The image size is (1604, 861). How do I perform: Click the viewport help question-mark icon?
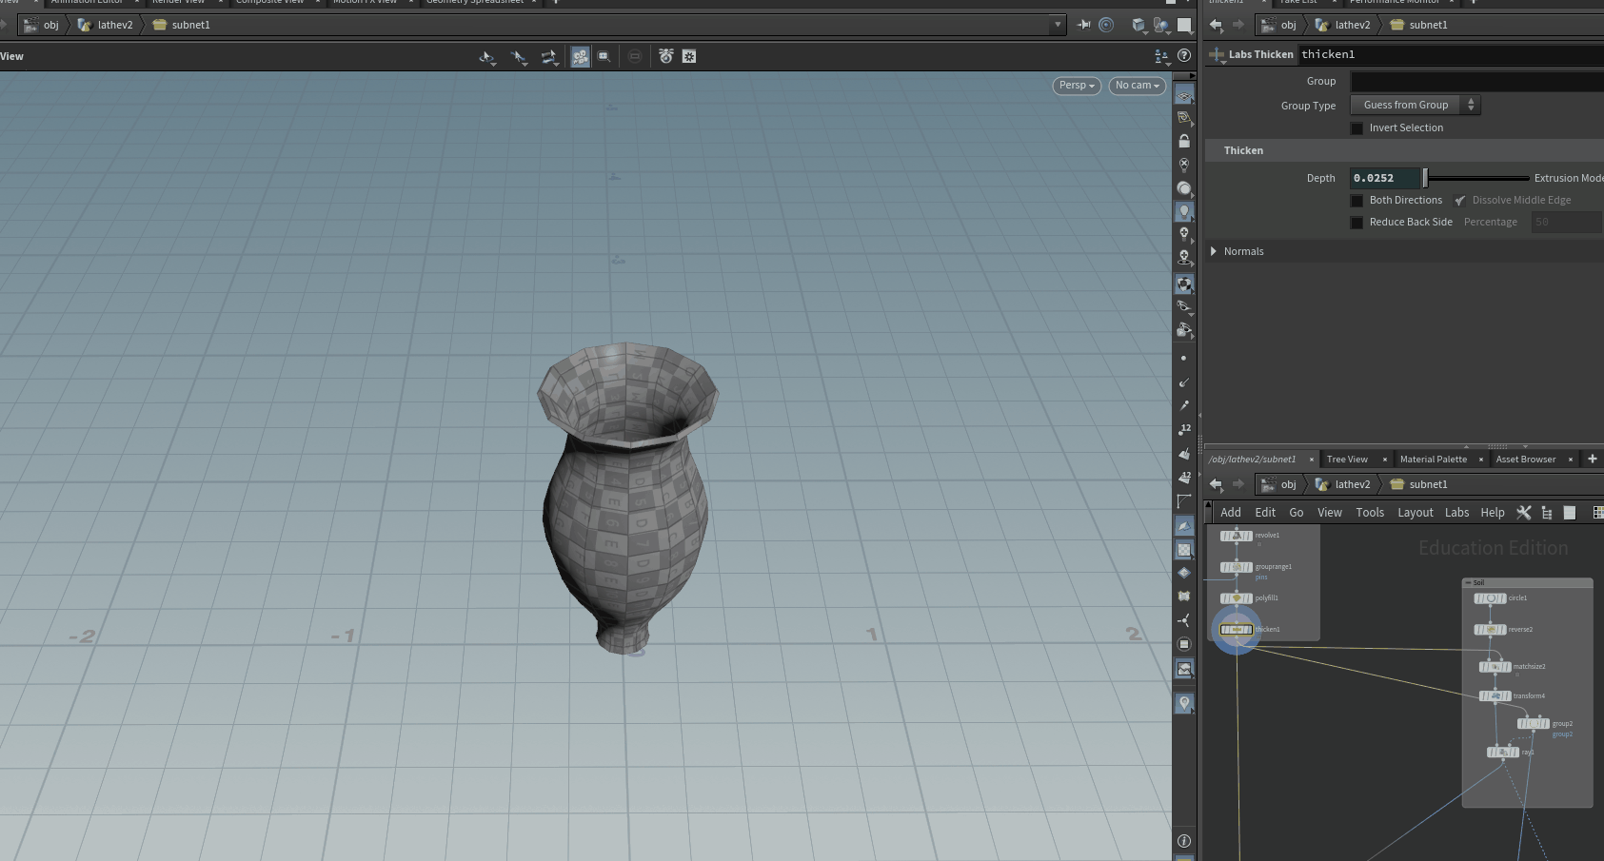[x=1184, y=56]
